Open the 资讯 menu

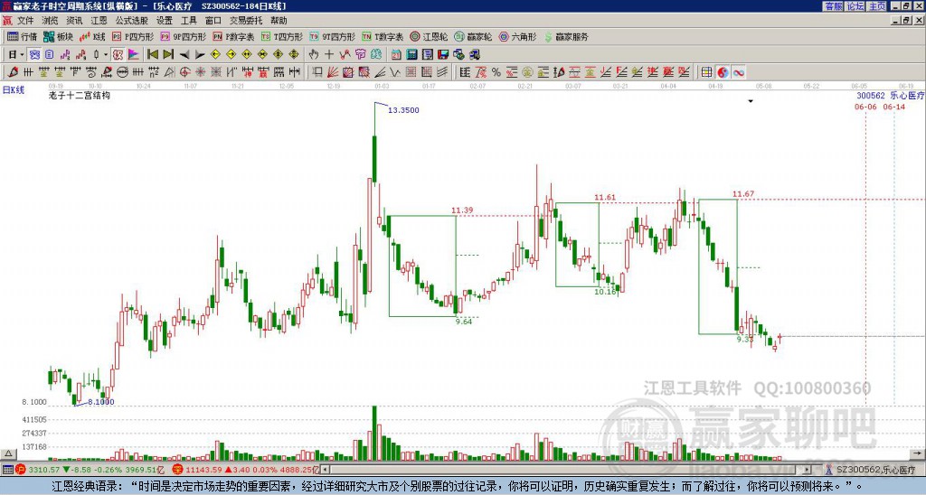pos(74,21)
